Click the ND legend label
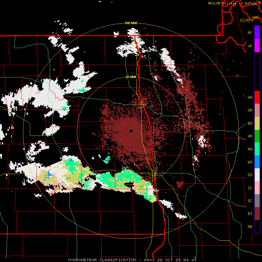 (250, 227)
